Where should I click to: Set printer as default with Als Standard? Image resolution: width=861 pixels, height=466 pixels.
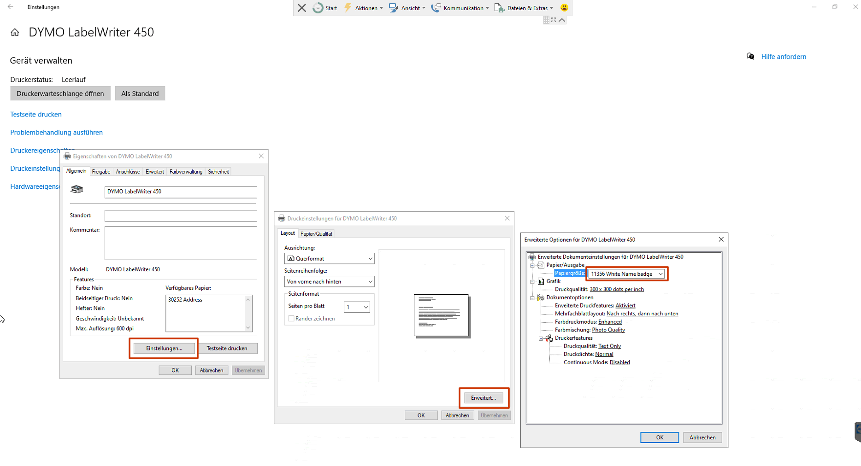[x=140, y=93]
